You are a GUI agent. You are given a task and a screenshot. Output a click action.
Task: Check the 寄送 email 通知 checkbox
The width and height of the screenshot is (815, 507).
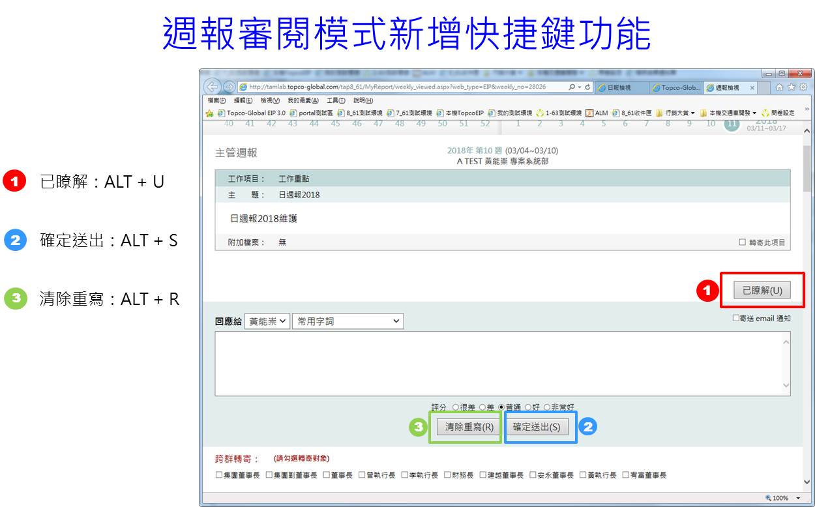(x=735, y=319)
